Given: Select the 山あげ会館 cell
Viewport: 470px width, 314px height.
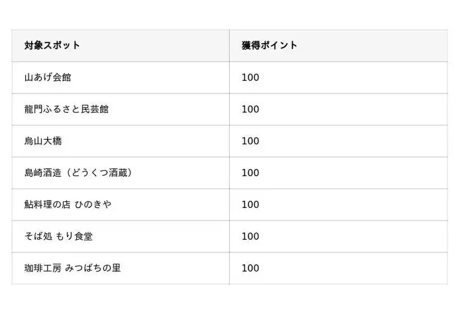Looking at the screenshot, I should pyautogui.click(x=120, y=78).
